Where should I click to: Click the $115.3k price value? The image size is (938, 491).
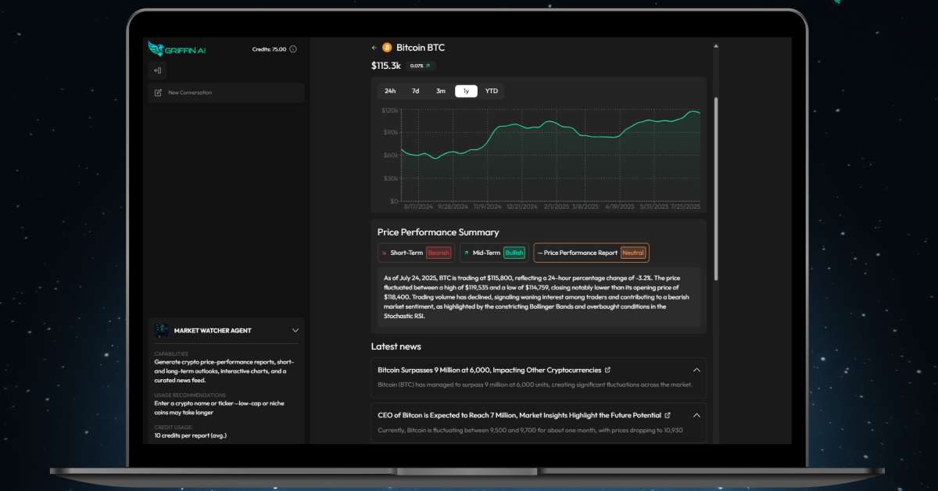point(386,66)
